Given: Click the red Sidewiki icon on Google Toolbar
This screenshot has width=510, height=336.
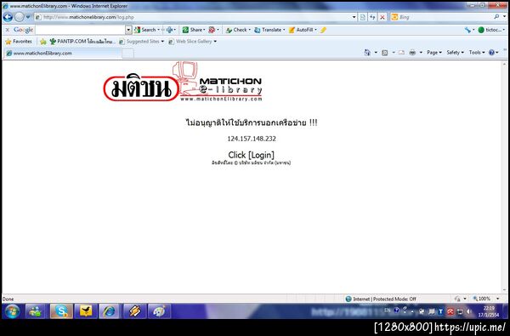Looking at the screenshot, I should 212,30.
